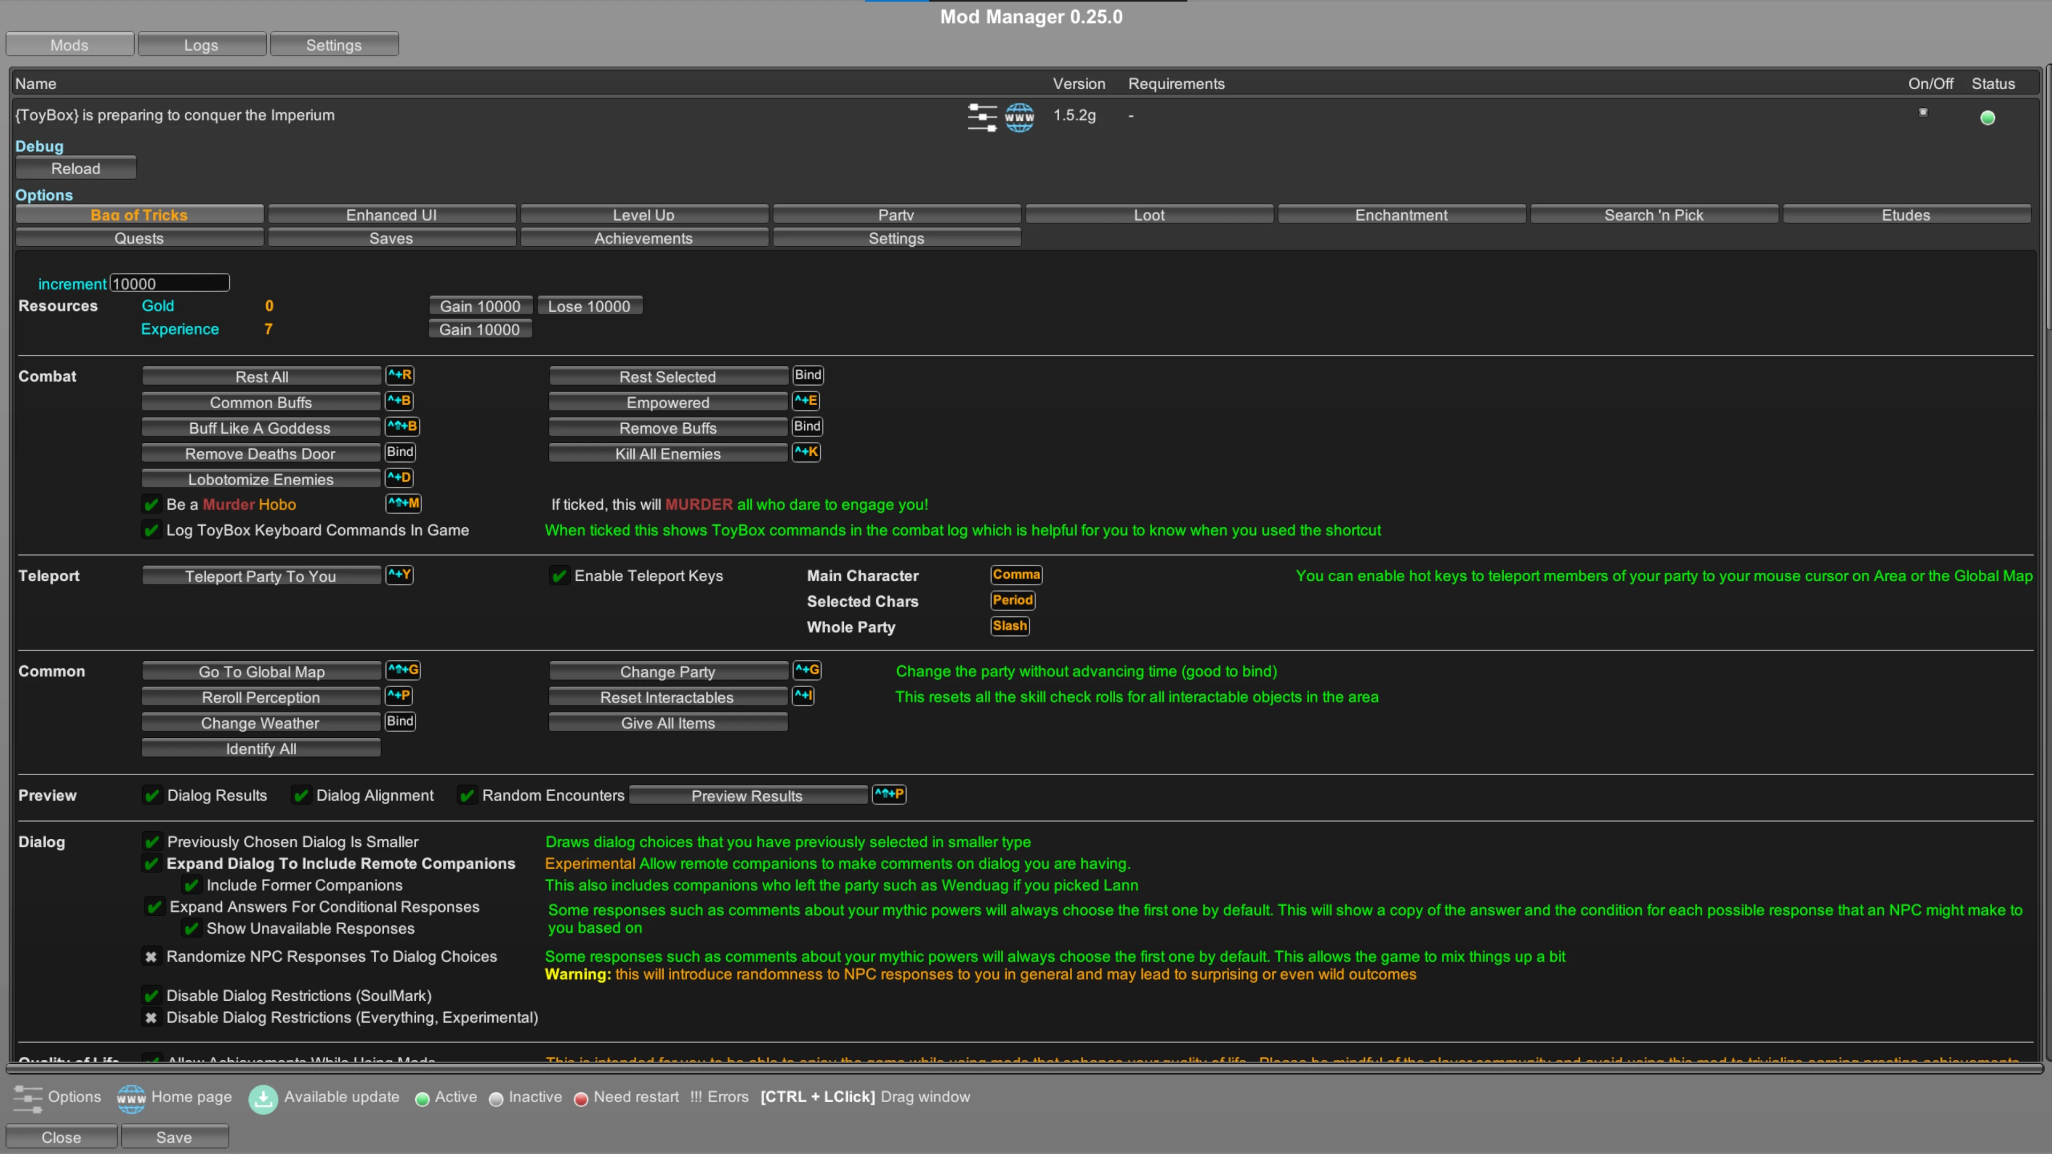The image size is (2052, 1154).
Task: Toggle Expand Dialog To Include Remote Companions
Action: tap(151, 863)
